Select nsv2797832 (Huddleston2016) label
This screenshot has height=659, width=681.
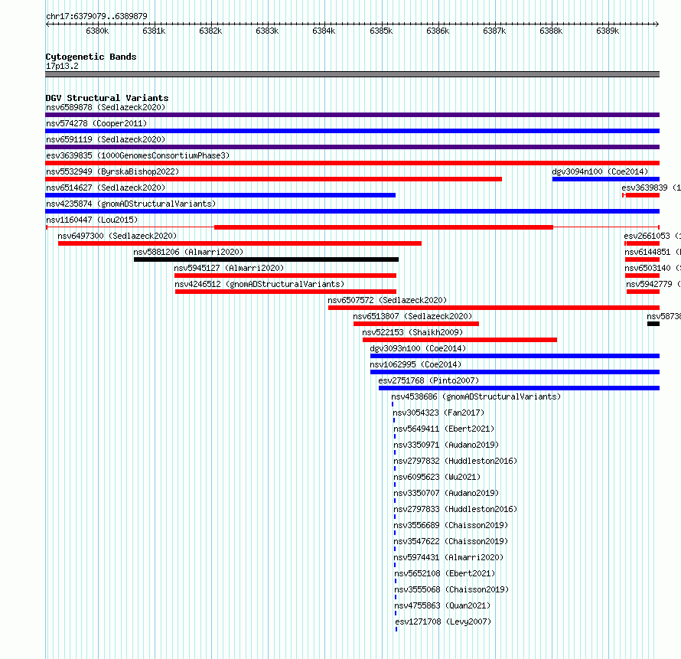tap(455, 461)
